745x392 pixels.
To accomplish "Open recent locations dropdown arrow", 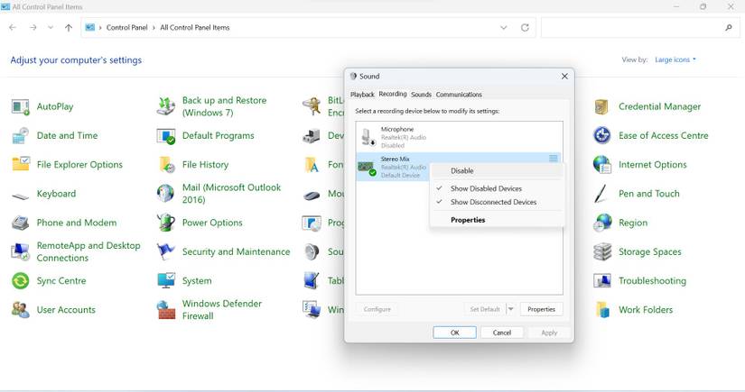I will [51, 28].
